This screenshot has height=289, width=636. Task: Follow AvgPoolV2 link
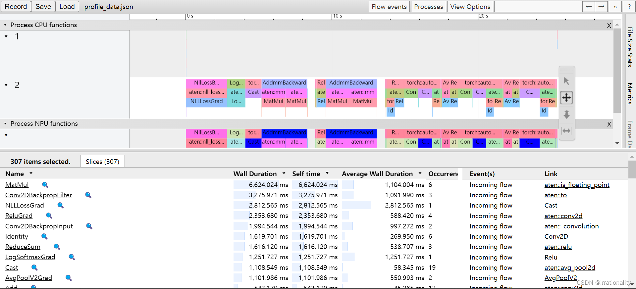pos(560,278)
